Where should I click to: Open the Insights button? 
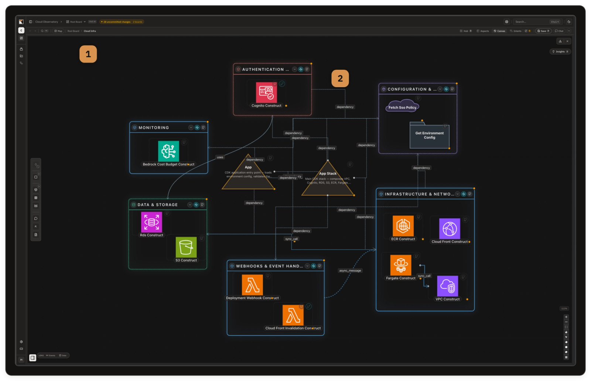pyautogui.click(x=560, y=52)
